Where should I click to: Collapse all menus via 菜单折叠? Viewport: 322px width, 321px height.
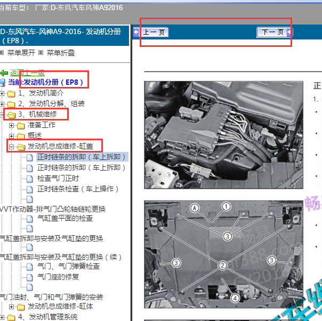(61, 53)
